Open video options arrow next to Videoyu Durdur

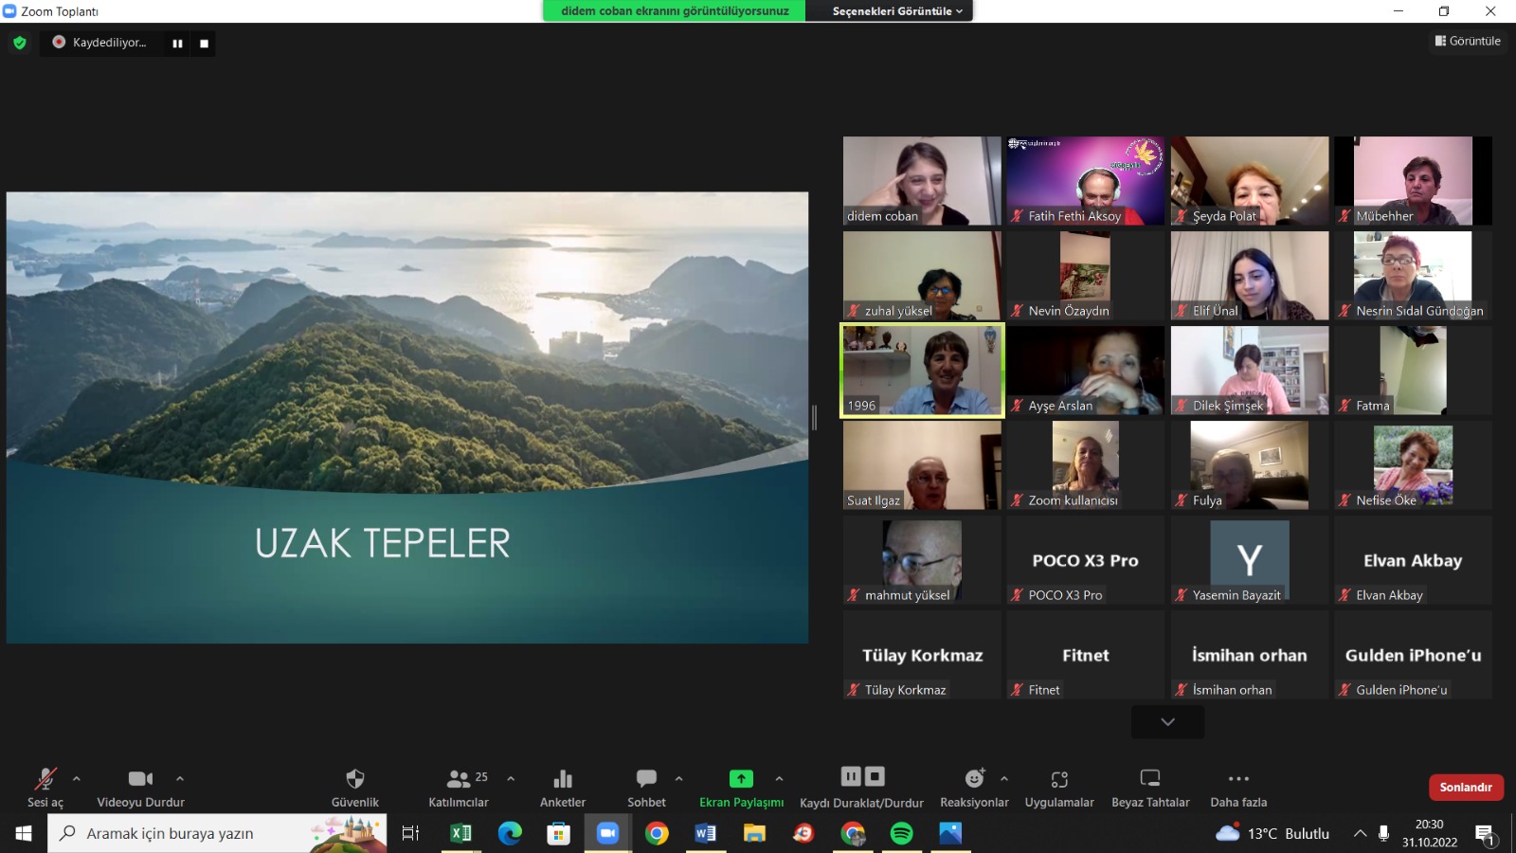pyautogui.click(x=180, y=779)
